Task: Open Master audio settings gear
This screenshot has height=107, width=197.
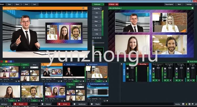Action: [x=128, y=69]
